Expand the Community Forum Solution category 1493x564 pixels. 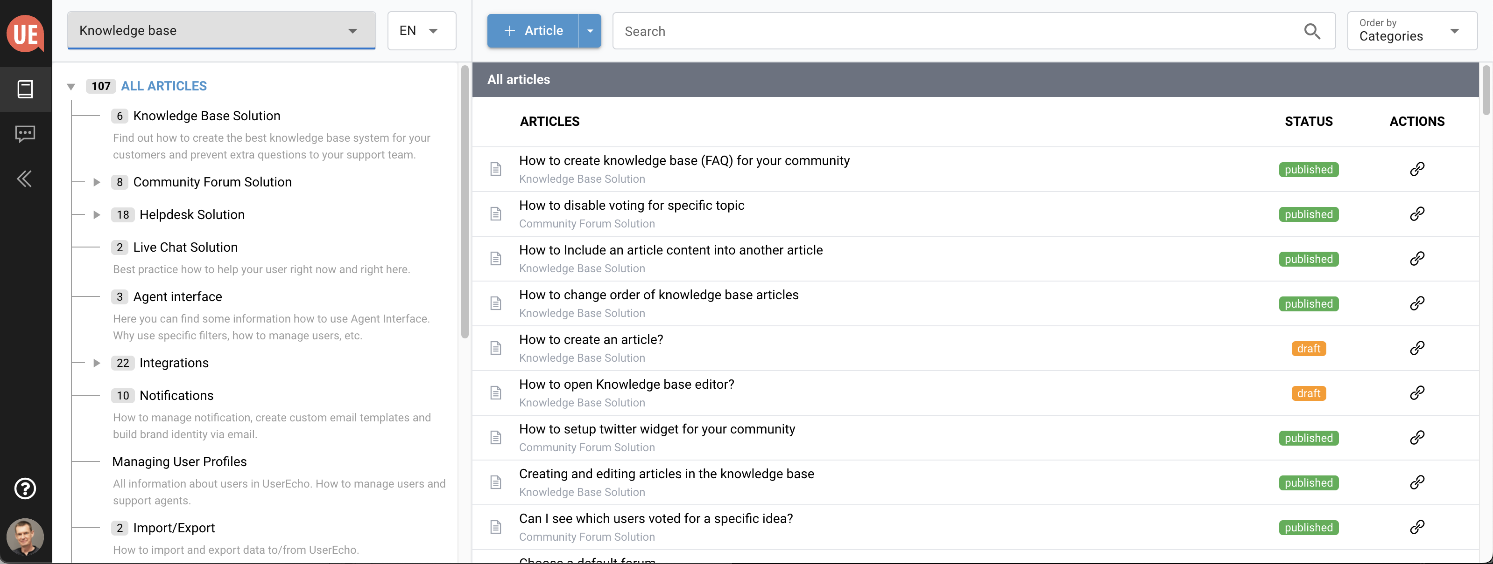coord(97,182)
